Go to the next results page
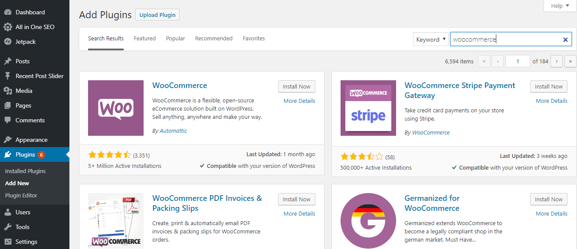 (x=557, y=61)
